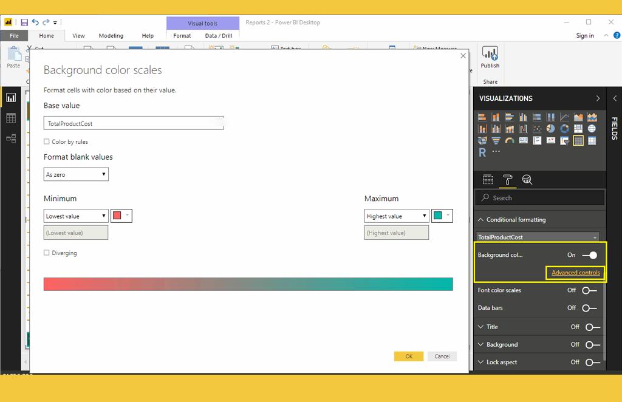Select the funnel chart visualization

(x=496, y=141)
